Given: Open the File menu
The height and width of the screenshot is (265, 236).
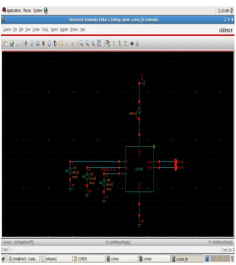Looking at the screenshot, I should tap(15, 29).
